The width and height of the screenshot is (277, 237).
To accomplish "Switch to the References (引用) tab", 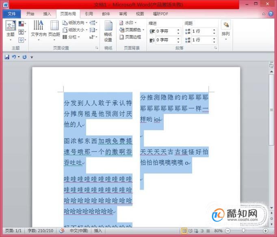I will pos(89,14).
